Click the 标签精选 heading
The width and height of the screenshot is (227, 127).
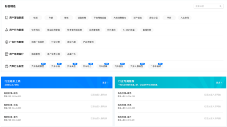(10, 6)
